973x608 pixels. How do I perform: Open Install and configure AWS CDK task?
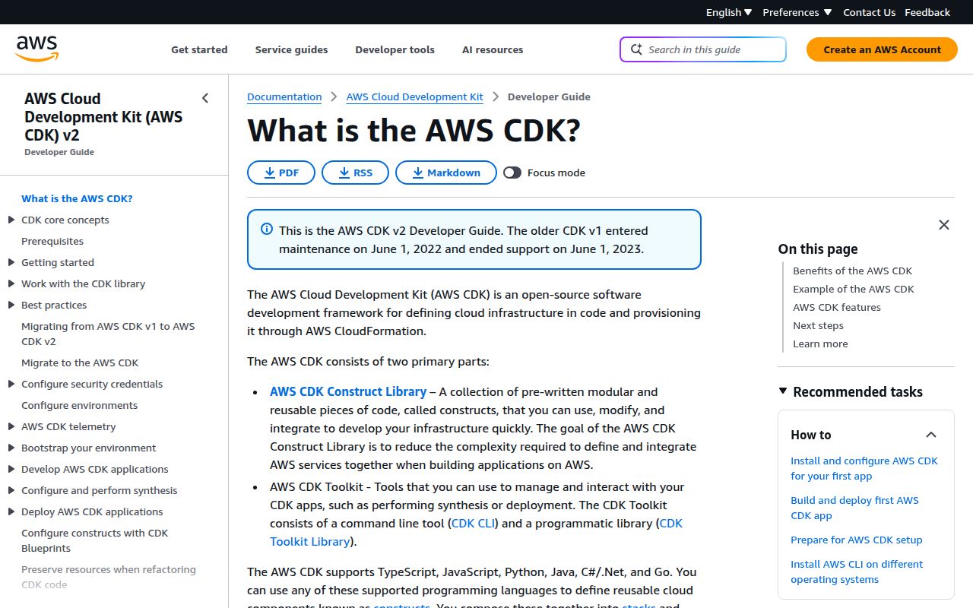click(864, 468)
